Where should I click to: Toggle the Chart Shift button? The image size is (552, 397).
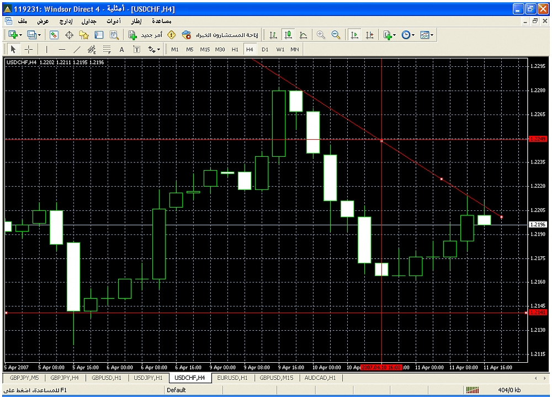(x=369, y=35)
